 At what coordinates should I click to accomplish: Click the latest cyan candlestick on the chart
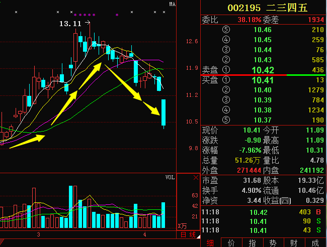163,112
